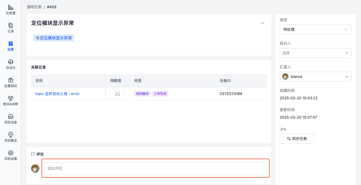Image resolution: width=361 pixels, height=185 pixels.
Task: Click the 名称 column header
Action: pos(39,81)
